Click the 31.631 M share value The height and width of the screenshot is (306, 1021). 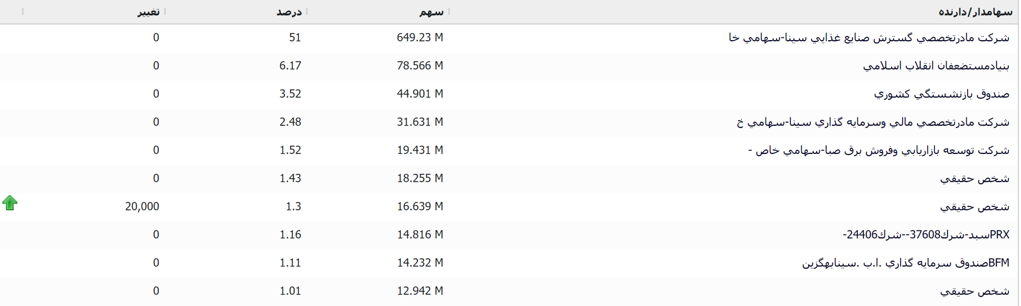420,122
